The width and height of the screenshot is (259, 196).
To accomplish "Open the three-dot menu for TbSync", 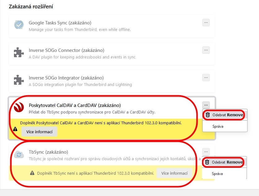I will 206,152.
